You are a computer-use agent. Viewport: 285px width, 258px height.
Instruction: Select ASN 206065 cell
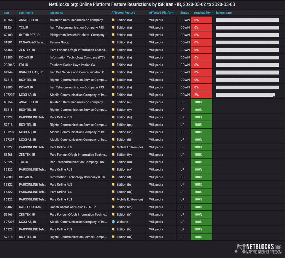click(x=9, y=65)
